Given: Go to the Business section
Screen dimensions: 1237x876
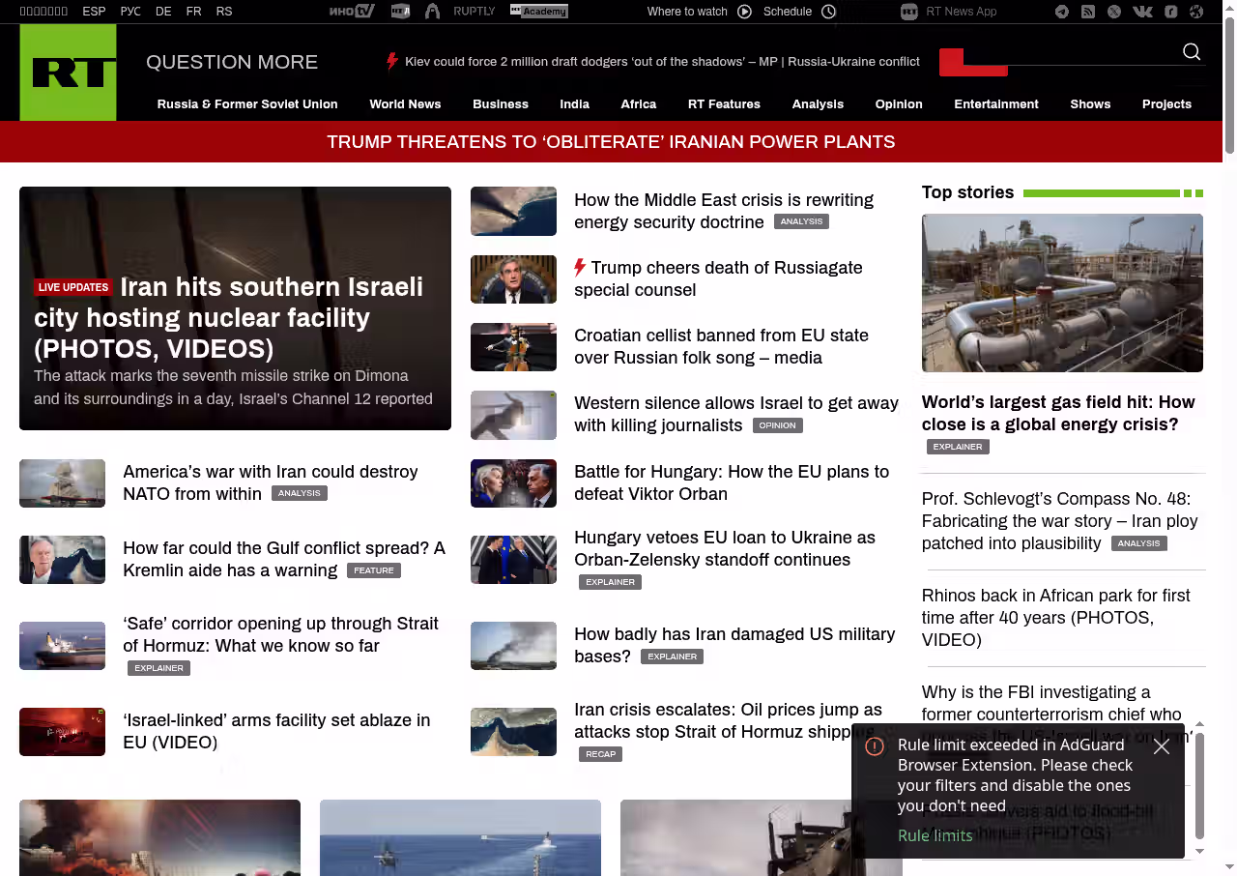Looking at the screenshot, I should [x=501, y=104].
